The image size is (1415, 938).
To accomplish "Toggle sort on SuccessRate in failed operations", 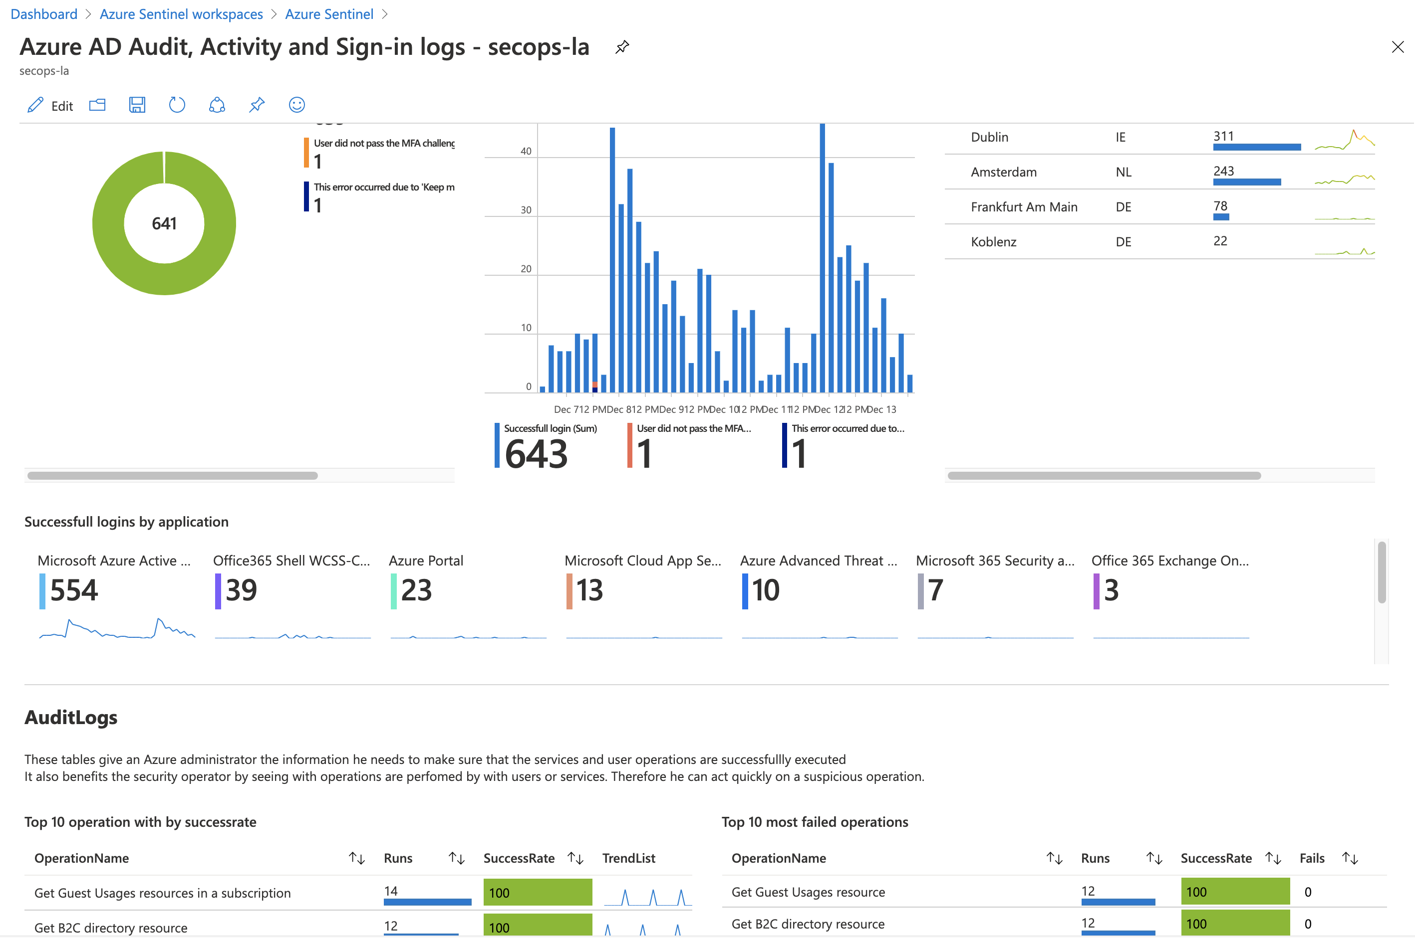I will pyautogui.click(x=1274, y=858).
